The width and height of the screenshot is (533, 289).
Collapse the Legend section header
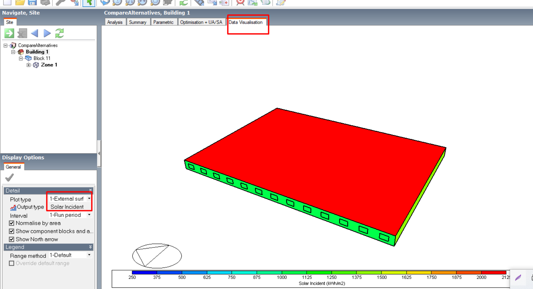(x=49, y=247)
